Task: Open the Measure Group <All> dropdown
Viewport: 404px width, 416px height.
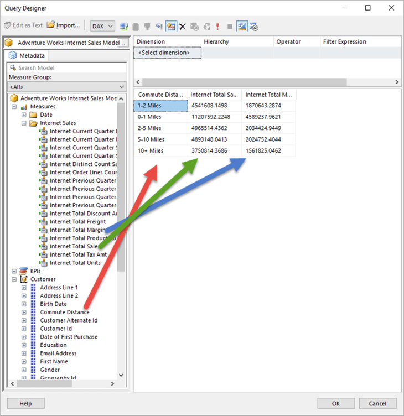Action: [66, 87]
